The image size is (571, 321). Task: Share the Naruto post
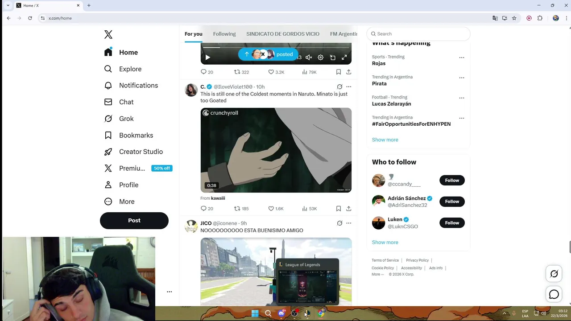click(x=349, y=209)
